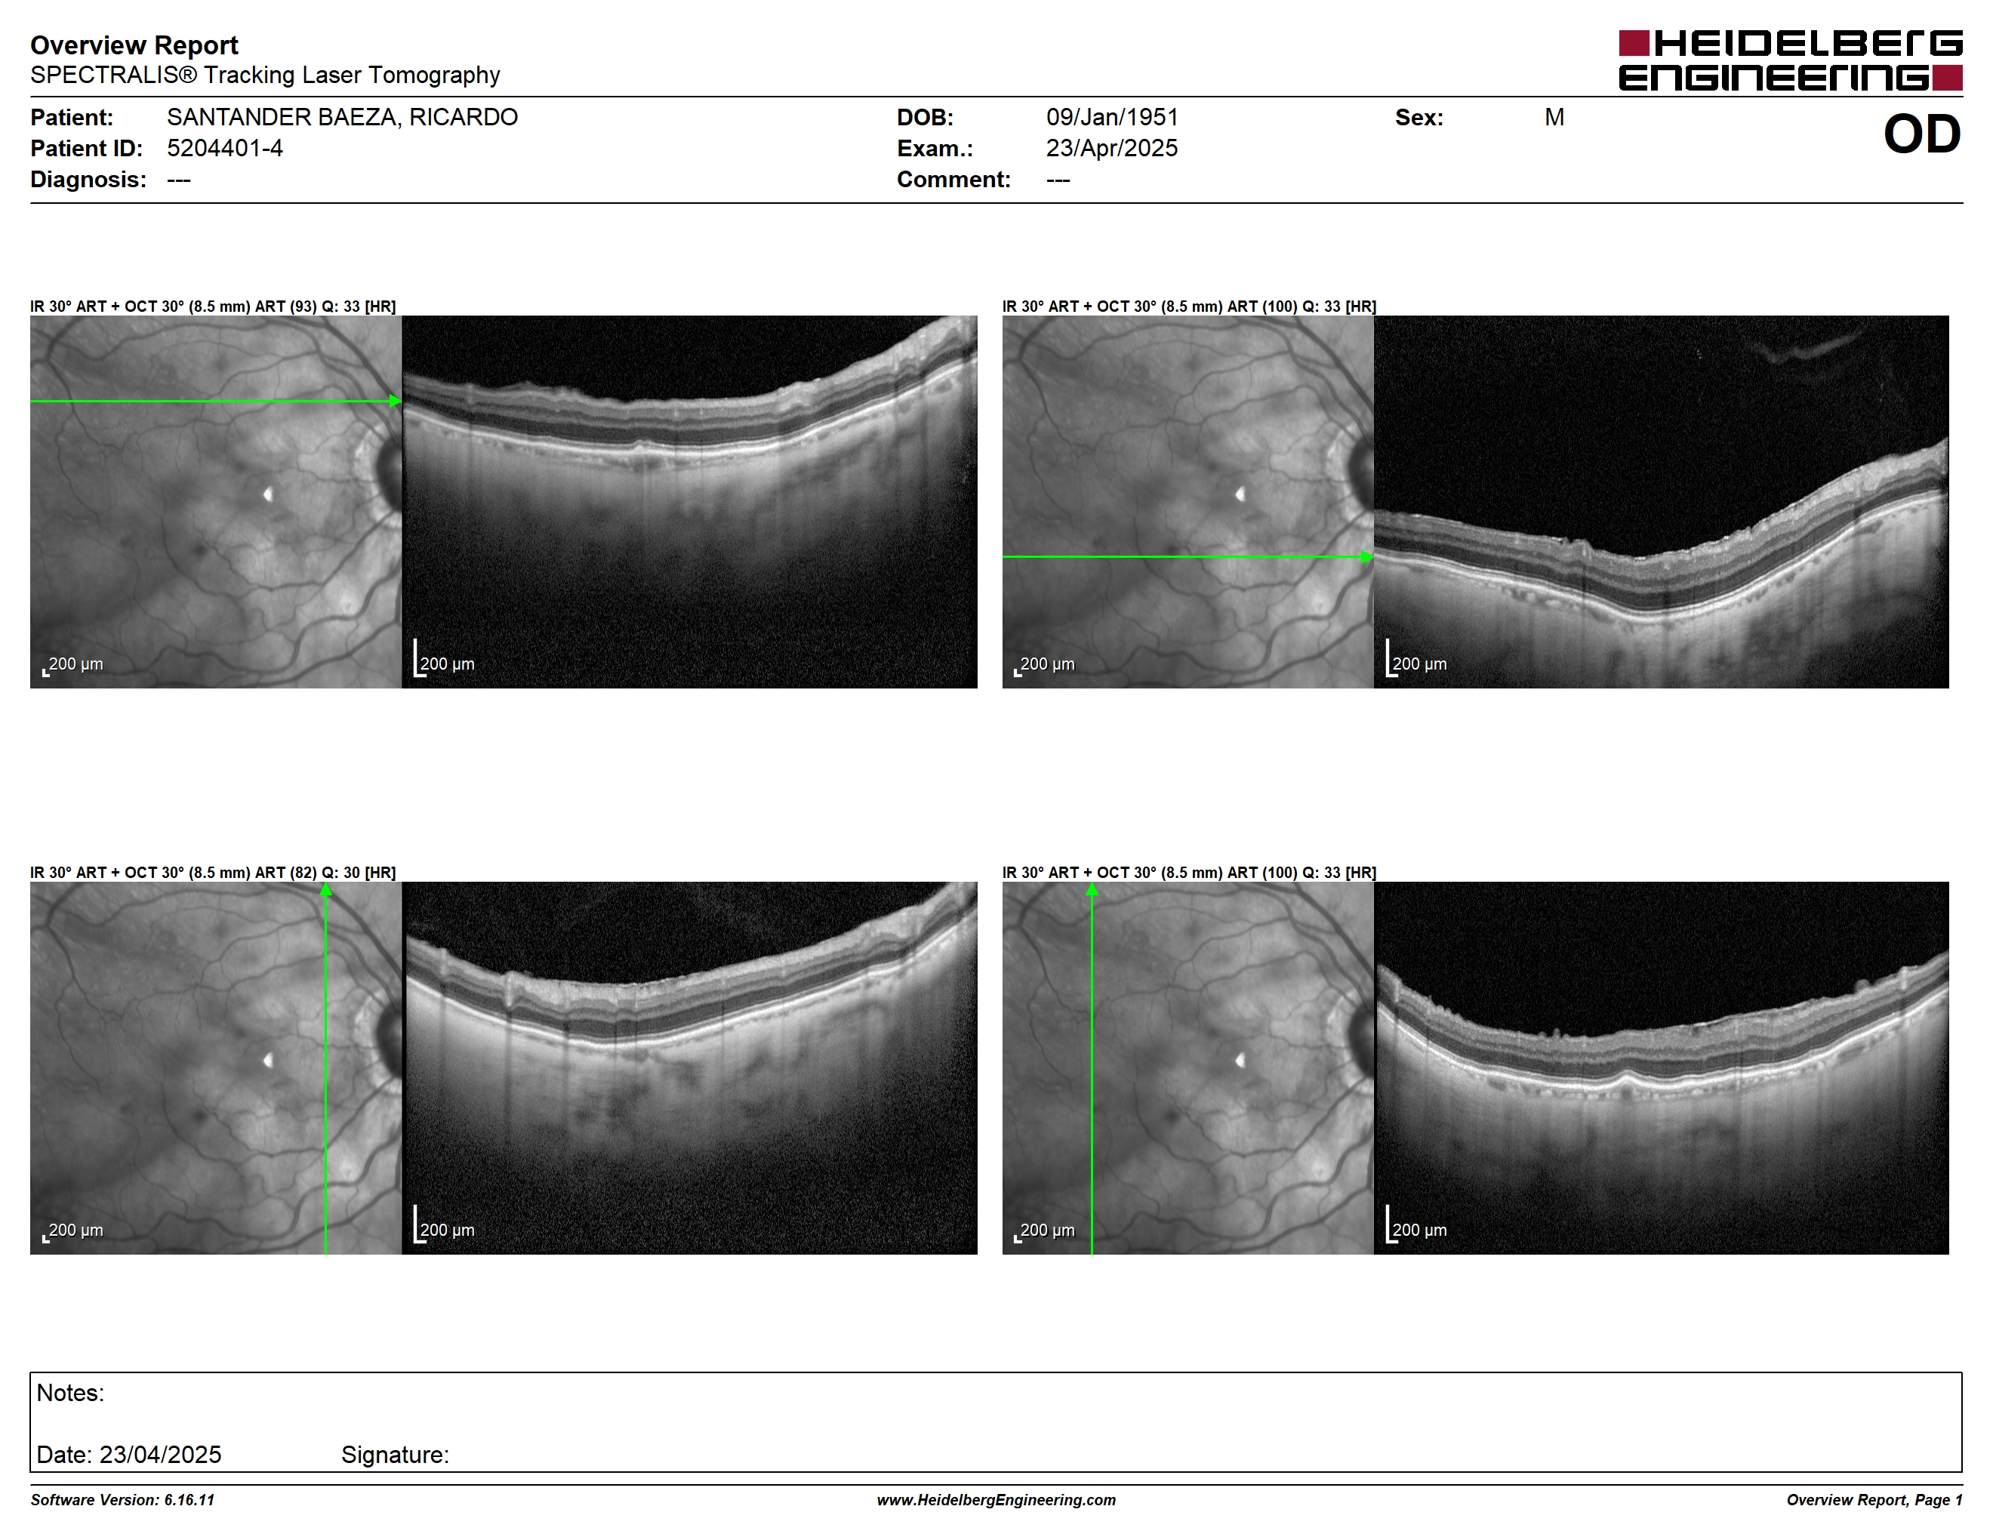Viewport: 1993px width, 1540px height.
Task: Open the www.HeidelbergEngineering.com link
Action: (x=996, y=1500)
